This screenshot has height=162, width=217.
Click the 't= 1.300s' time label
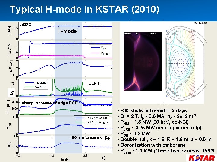[201, 23]
